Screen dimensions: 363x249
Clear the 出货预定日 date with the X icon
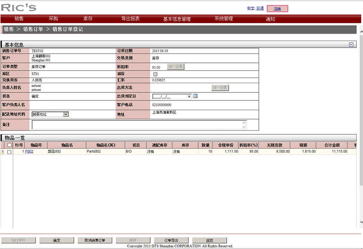[x=189, y=96]
